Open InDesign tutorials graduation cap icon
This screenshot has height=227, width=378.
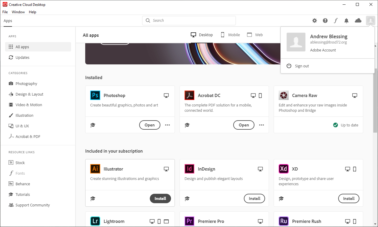187,198
